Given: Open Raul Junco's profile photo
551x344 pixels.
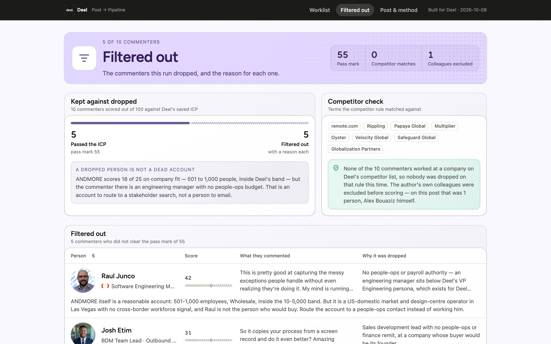Looking at the screenshot, I should pyautogui.click(x=83, y=280).
